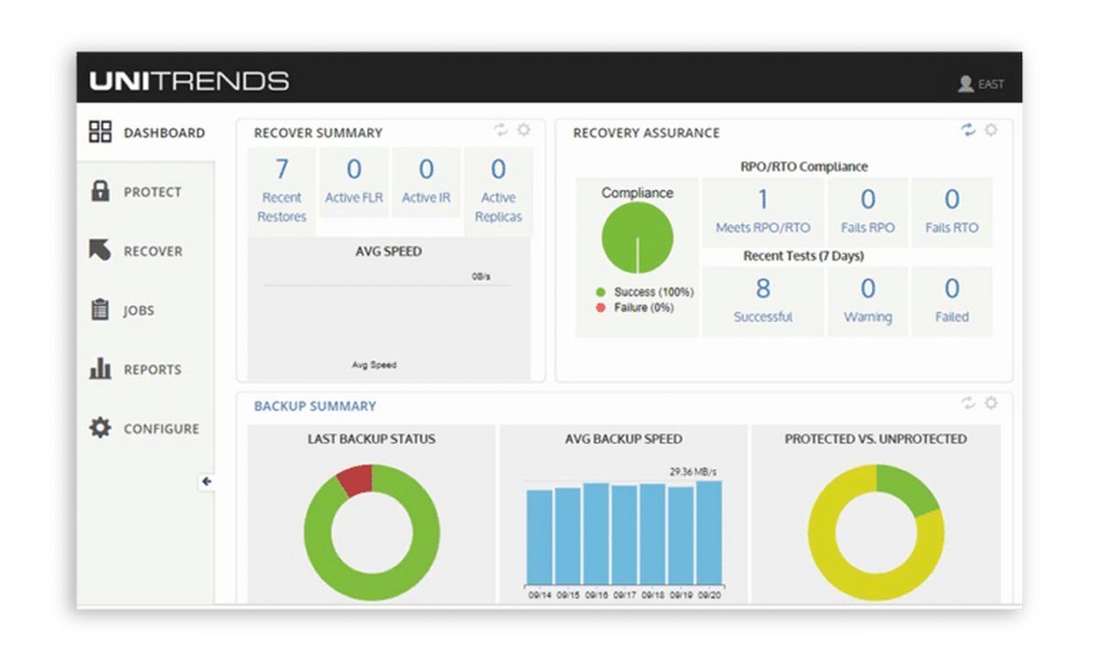Screen dimensions: 1098x661
Task: Go to the Reports section
Action: point(152,370)
